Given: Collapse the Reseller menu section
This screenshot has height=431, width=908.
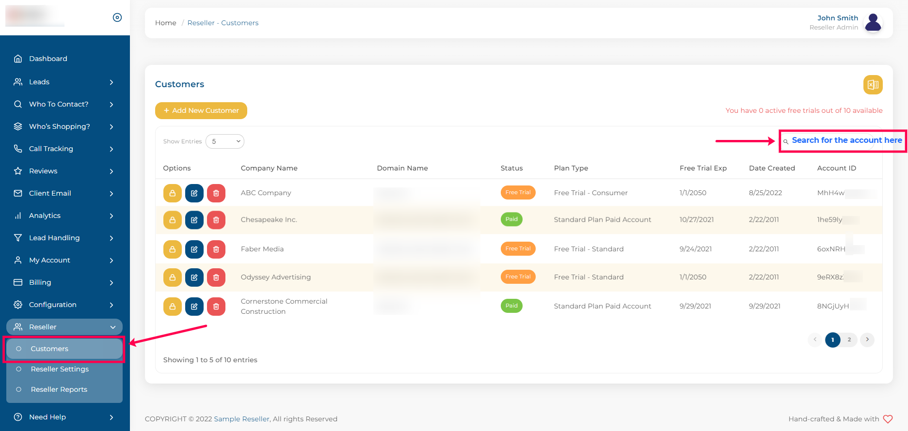Looking at the screenshot, I should tap(64, 327).
